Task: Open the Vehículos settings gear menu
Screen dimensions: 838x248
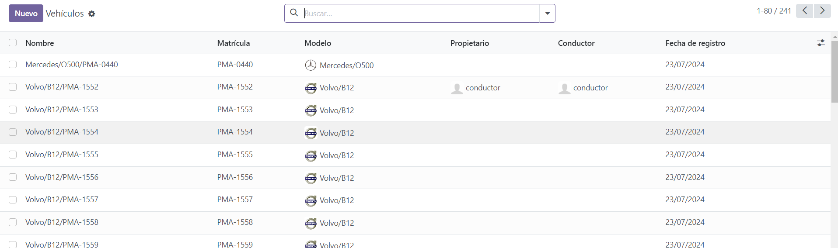Action: coord(91,14)
